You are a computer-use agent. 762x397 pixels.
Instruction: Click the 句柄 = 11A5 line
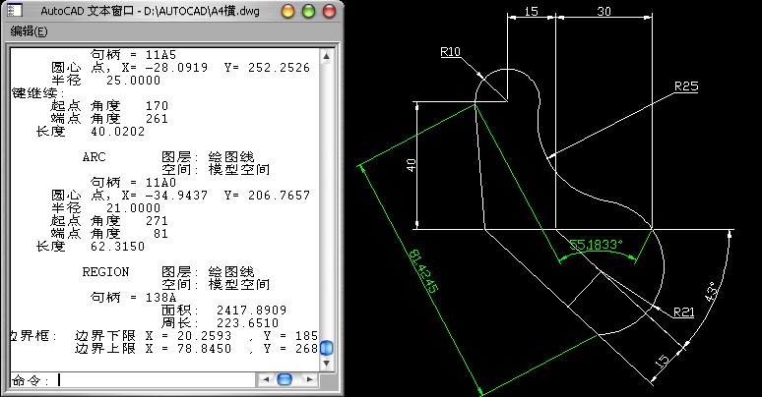click(133, 55)
